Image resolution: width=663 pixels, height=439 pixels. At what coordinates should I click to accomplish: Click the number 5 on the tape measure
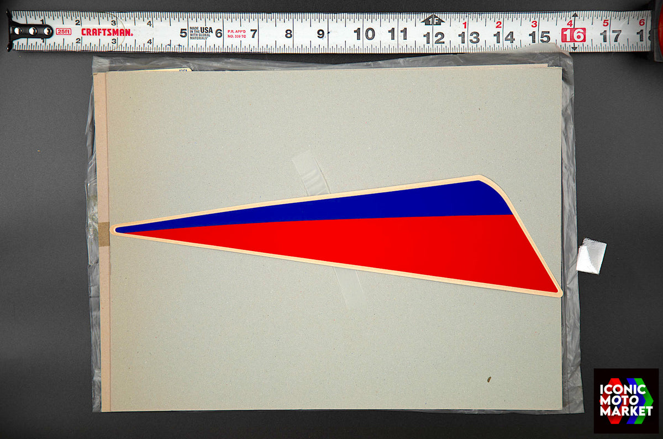[x=183, y=33]
